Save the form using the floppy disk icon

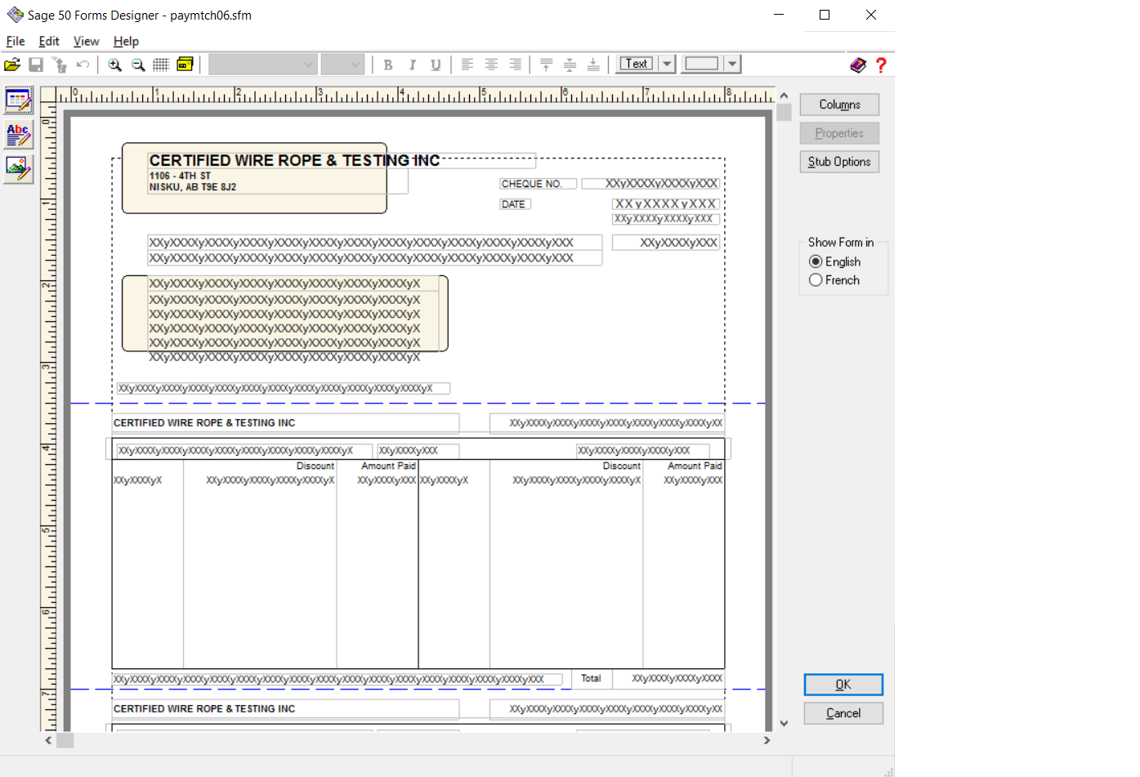pyautogui.click(x=36, y=65)
